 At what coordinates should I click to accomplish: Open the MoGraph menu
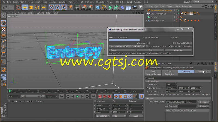coord(89,2)
